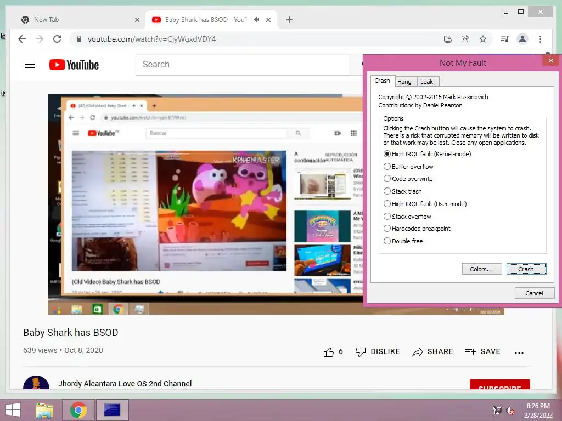Select the Buffer overflow option

click(408, 167)
